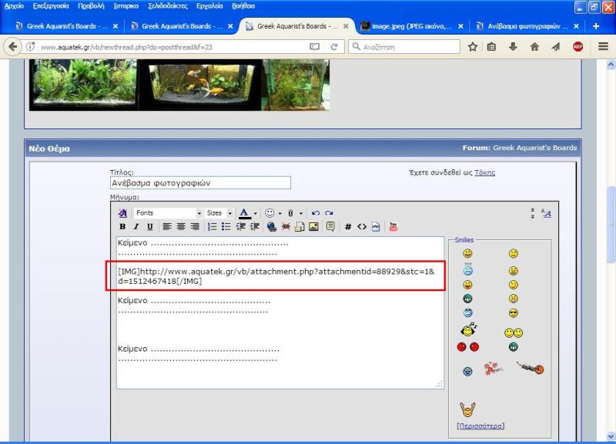616x444 pixels.
Task: Click the Τίτλος input field
Action: (200, 183)
